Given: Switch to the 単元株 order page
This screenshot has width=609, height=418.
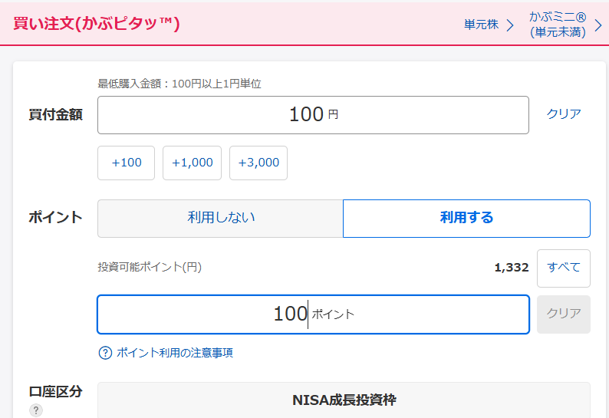Looking at the screenshot, I should click(x=481, y=25).
